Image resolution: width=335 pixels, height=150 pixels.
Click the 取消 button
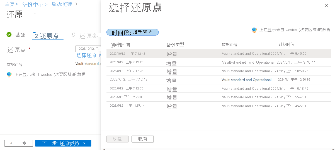click(x=142, y=139)
